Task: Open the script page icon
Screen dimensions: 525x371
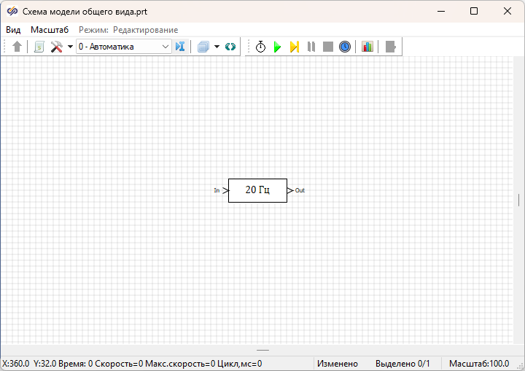Action: click(39, 47)
